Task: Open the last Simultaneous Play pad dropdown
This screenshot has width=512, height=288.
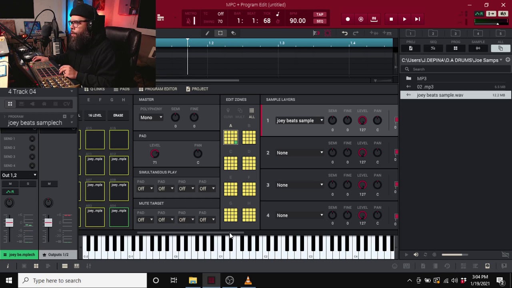Action: (x=207, y=188)
